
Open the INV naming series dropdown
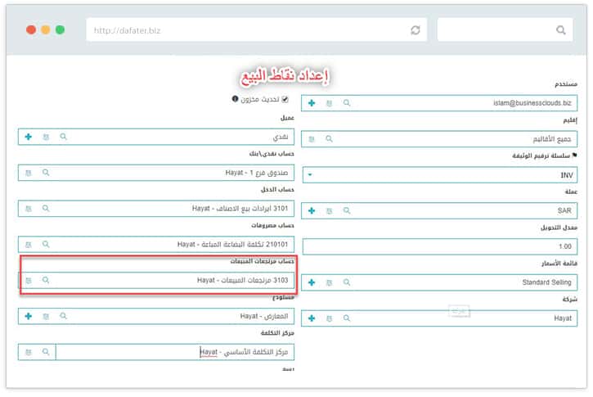click(x=440, y=175)
